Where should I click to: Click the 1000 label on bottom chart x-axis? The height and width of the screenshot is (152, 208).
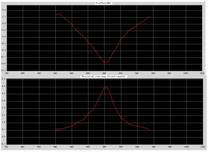187,147
